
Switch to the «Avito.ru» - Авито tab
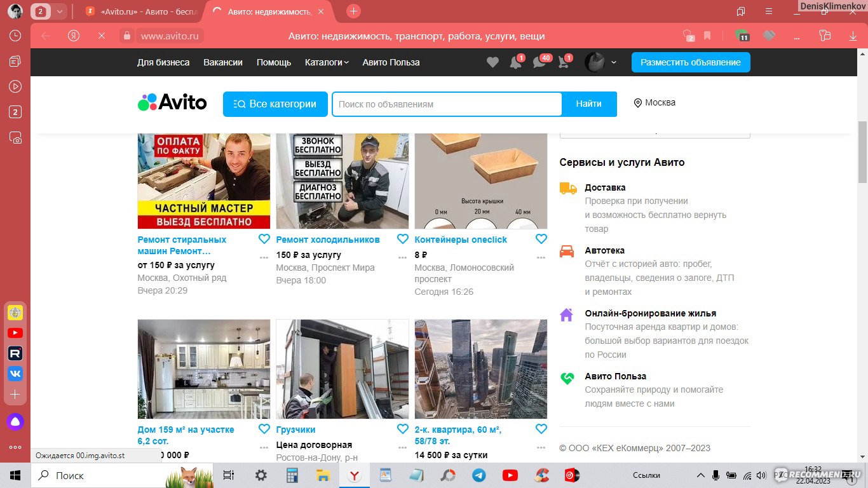141,11
